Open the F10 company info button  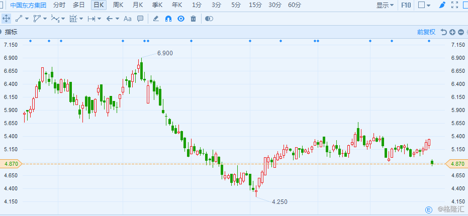coord(406,5)
